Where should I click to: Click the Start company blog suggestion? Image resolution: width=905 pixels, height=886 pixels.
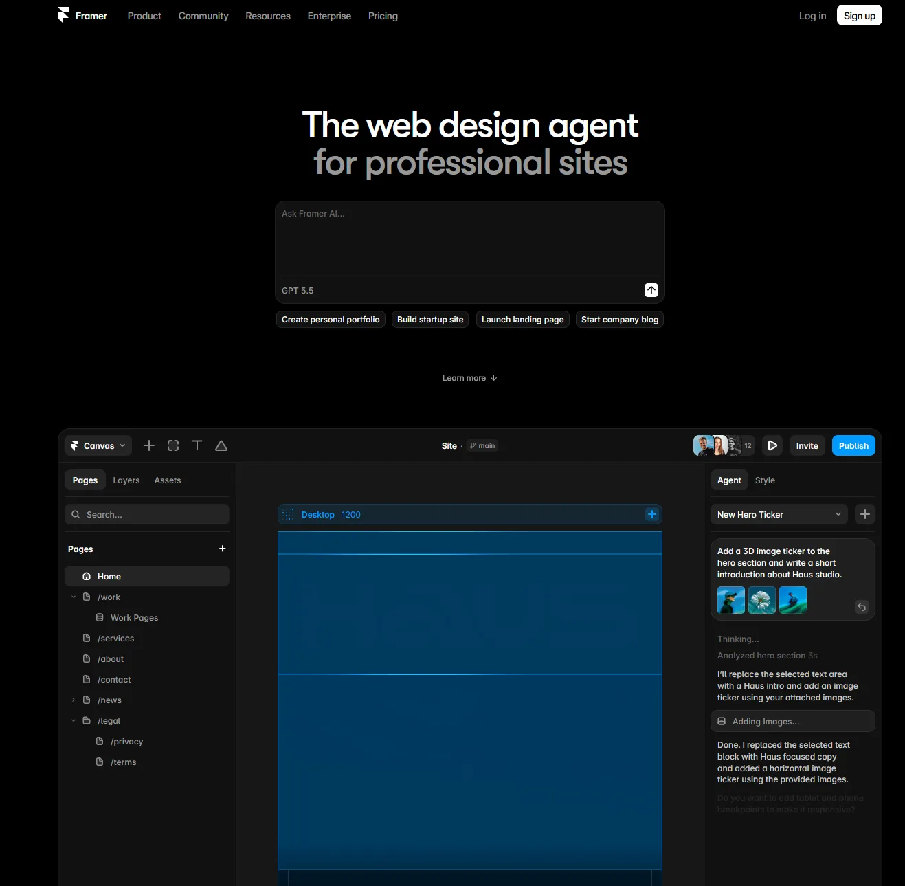pos(620,320)
